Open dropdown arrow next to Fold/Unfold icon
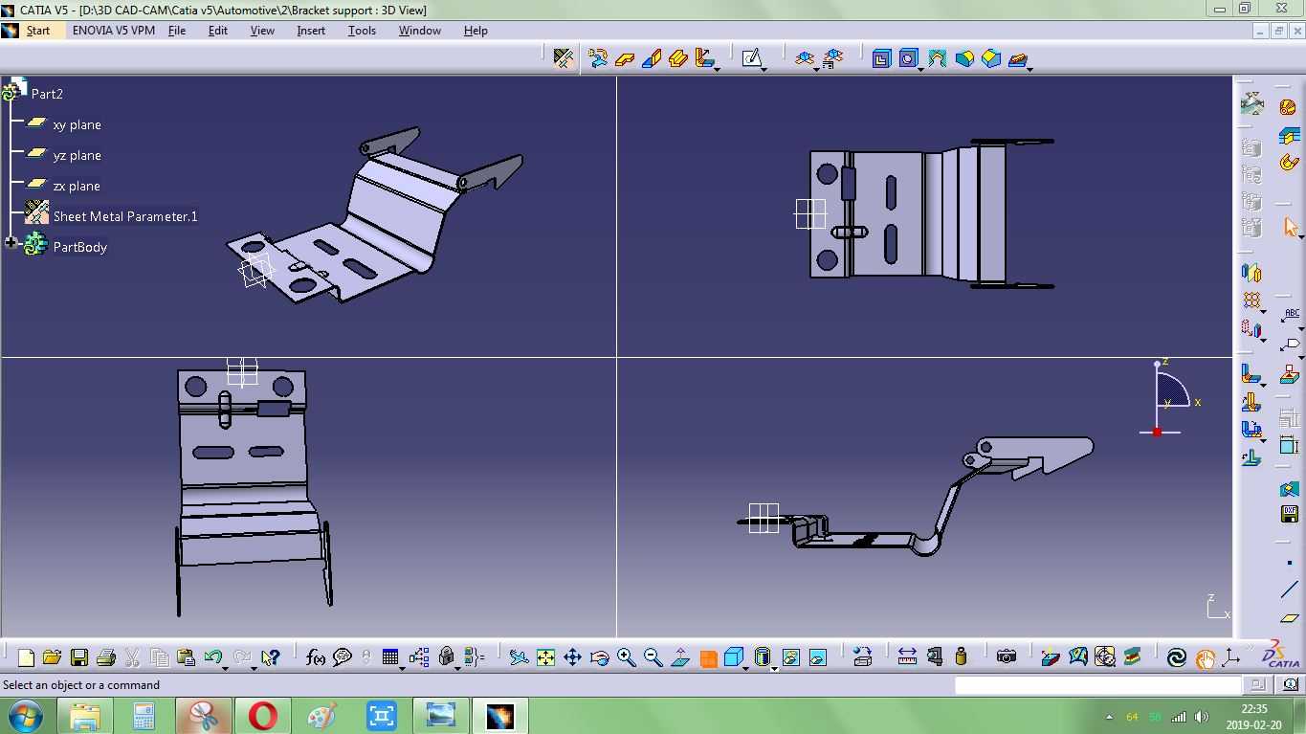1306x734 pixels. coord(815,69)
